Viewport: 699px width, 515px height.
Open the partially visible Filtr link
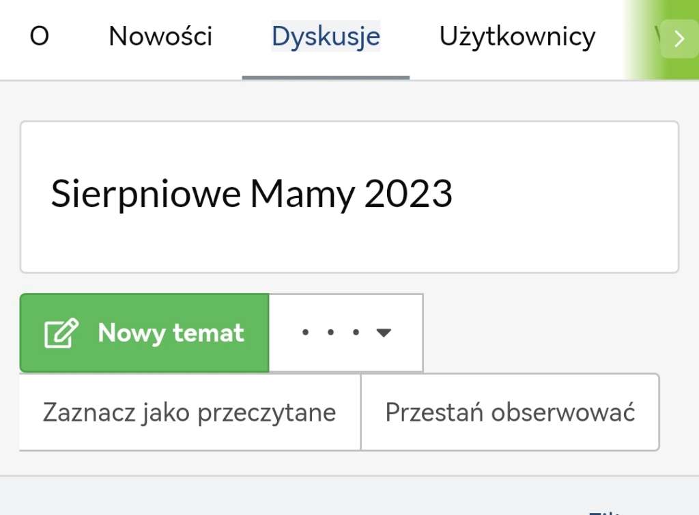pos(604,511)
